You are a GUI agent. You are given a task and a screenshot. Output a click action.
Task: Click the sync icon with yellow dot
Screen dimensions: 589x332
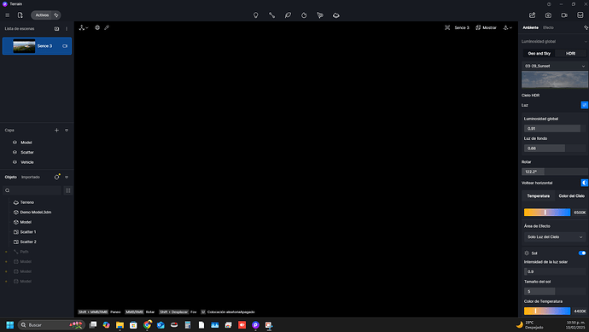56,177
